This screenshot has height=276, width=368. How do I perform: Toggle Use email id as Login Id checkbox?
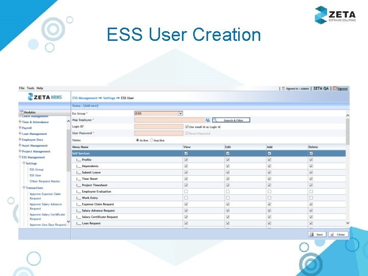[x=187, y=127]
